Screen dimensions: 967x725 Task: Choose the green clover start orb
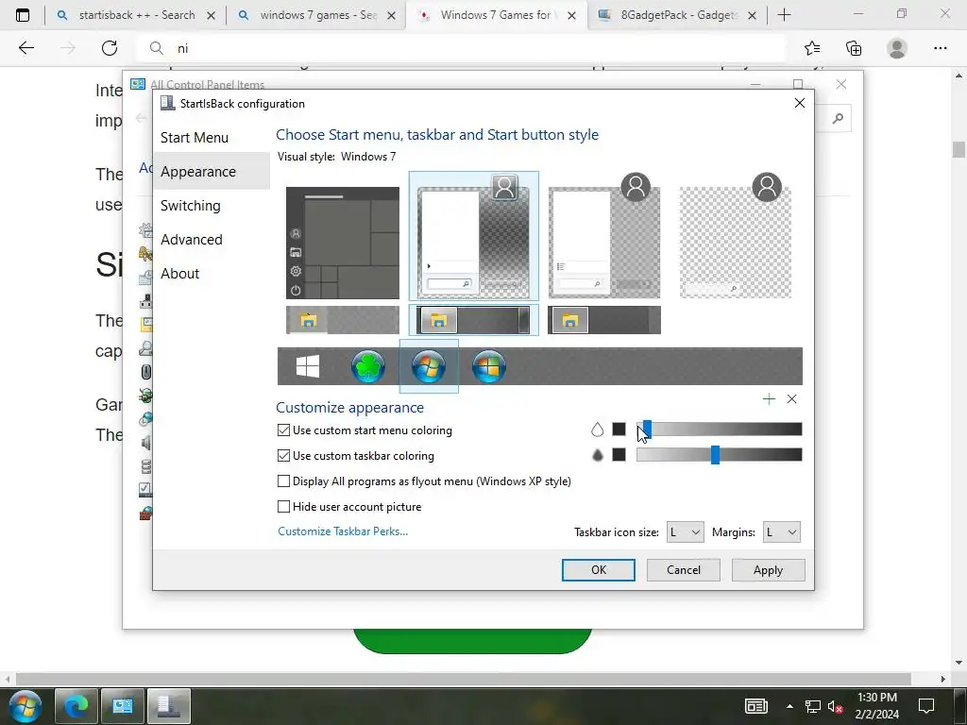coord(368,366)
